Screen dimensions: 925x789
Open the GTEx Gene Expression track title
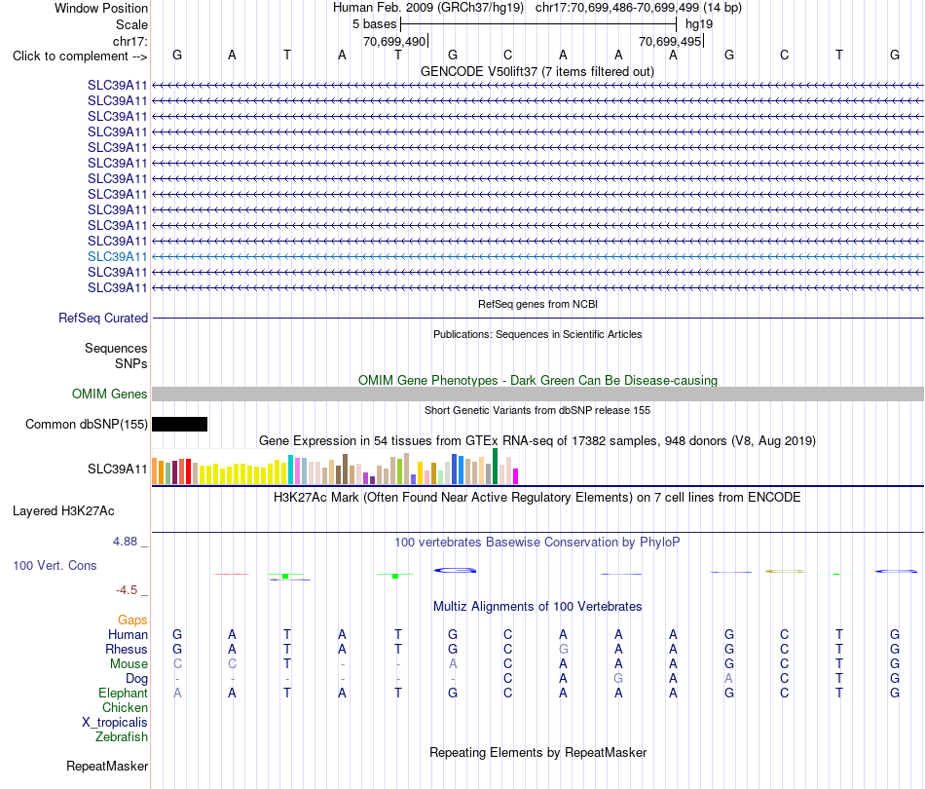coord(536,441)
